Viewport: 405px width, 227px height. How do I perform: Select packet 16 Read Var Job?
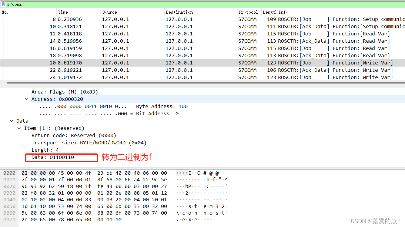click(x=202, y=48)
